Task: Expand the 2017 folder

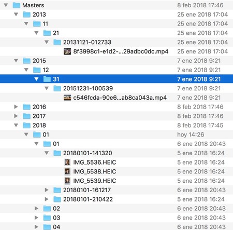Action: coord(16,116)
